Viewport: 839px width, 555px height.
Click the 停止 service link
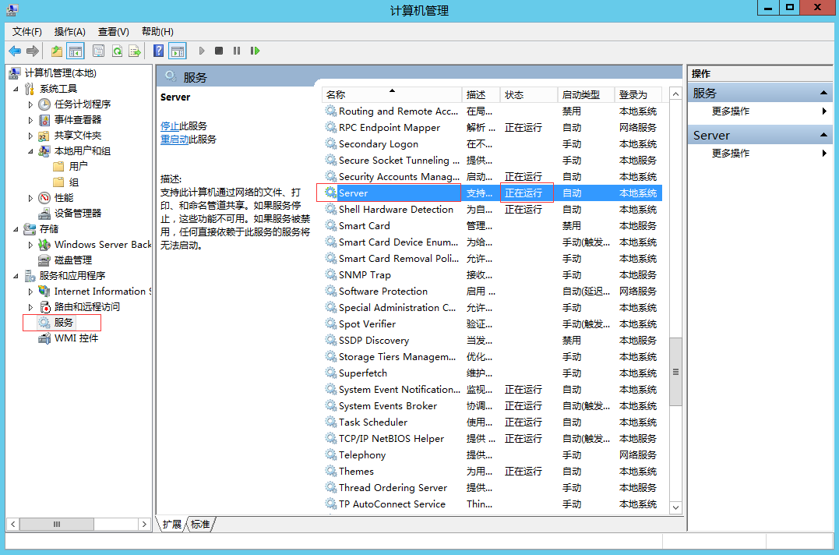click(x=169, y=126)
